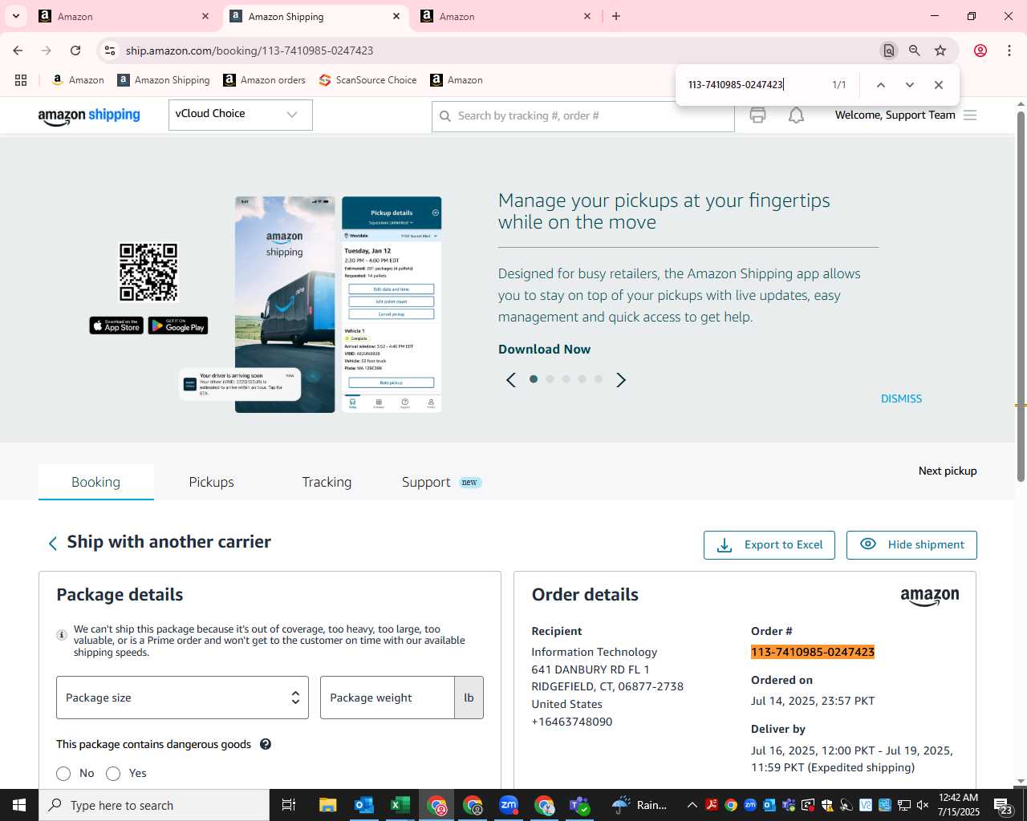Open the Package size dropdown
The width and height of the screenshot is (1027, 821).
point(182,698)
